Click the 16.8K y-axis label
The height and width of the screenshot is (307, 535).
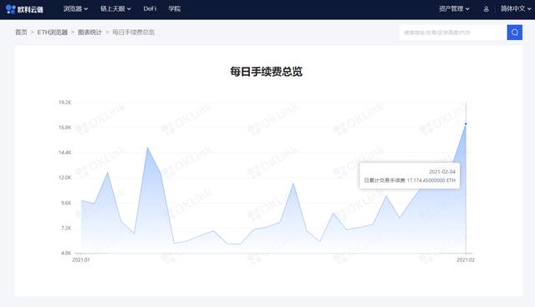click(x=65, y=128)
